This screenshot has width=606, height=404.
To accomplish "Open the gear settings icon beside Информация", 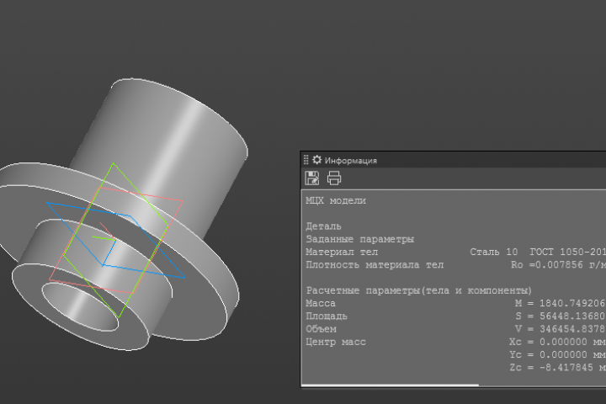I will click(317, 160).
